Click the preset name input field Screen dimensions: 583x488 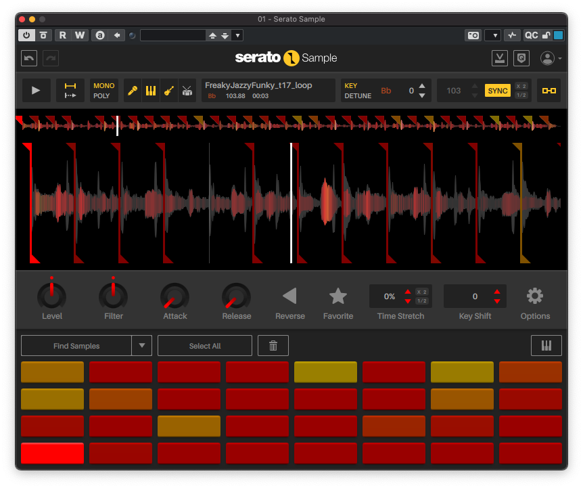click(x=173, y=35)
